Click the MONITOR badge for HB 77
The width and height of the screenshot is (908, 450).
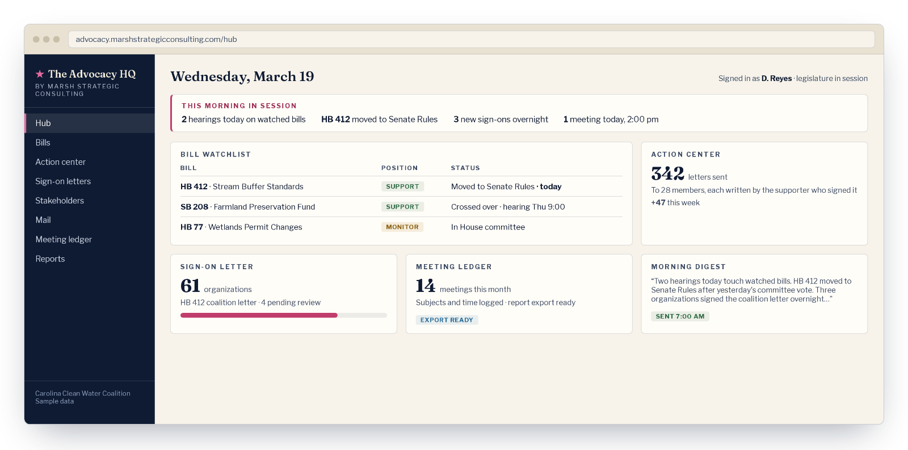point(402,227)
